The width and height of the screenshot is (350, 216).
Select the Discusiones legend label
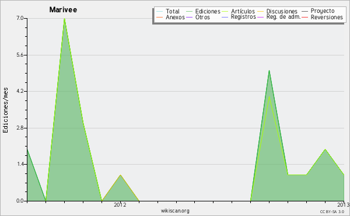[282, 11]
